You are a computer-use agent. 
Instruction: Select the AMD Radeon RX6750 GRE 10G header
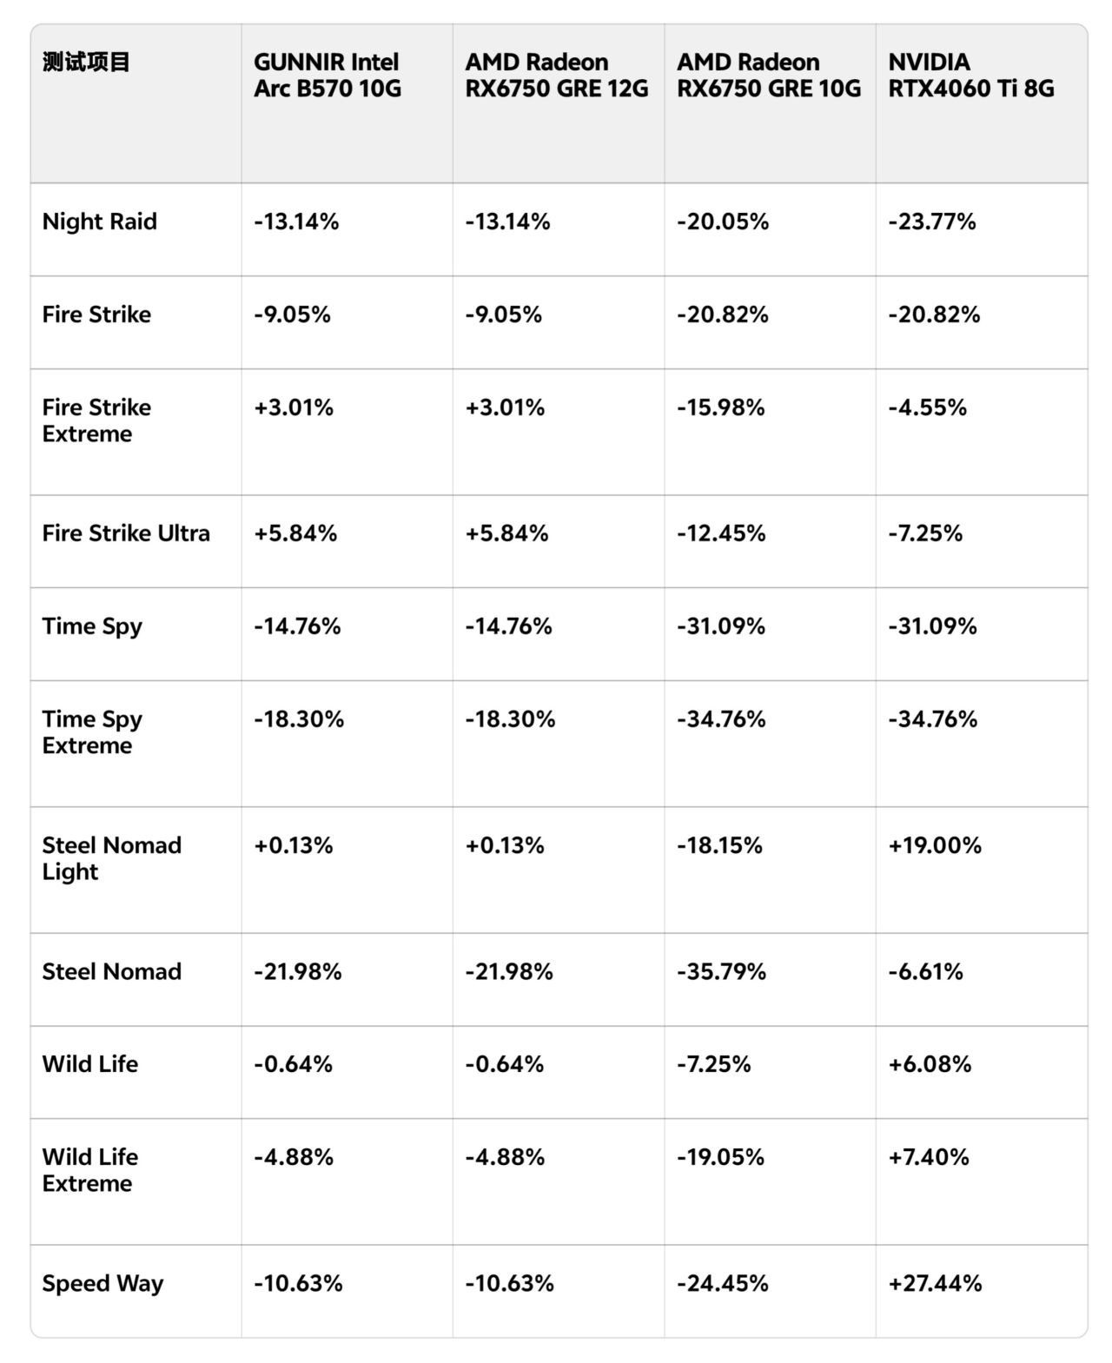[768, 76]
